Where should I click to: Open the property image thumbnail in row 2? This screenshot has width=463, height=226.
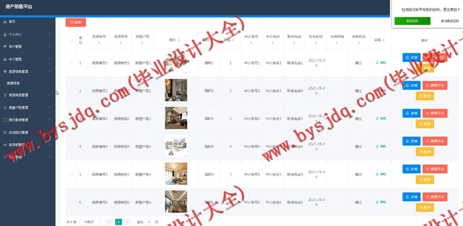176,90
